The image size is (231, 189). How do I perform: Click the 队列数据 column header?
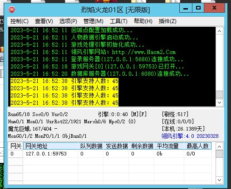click(x=91, y=146)
